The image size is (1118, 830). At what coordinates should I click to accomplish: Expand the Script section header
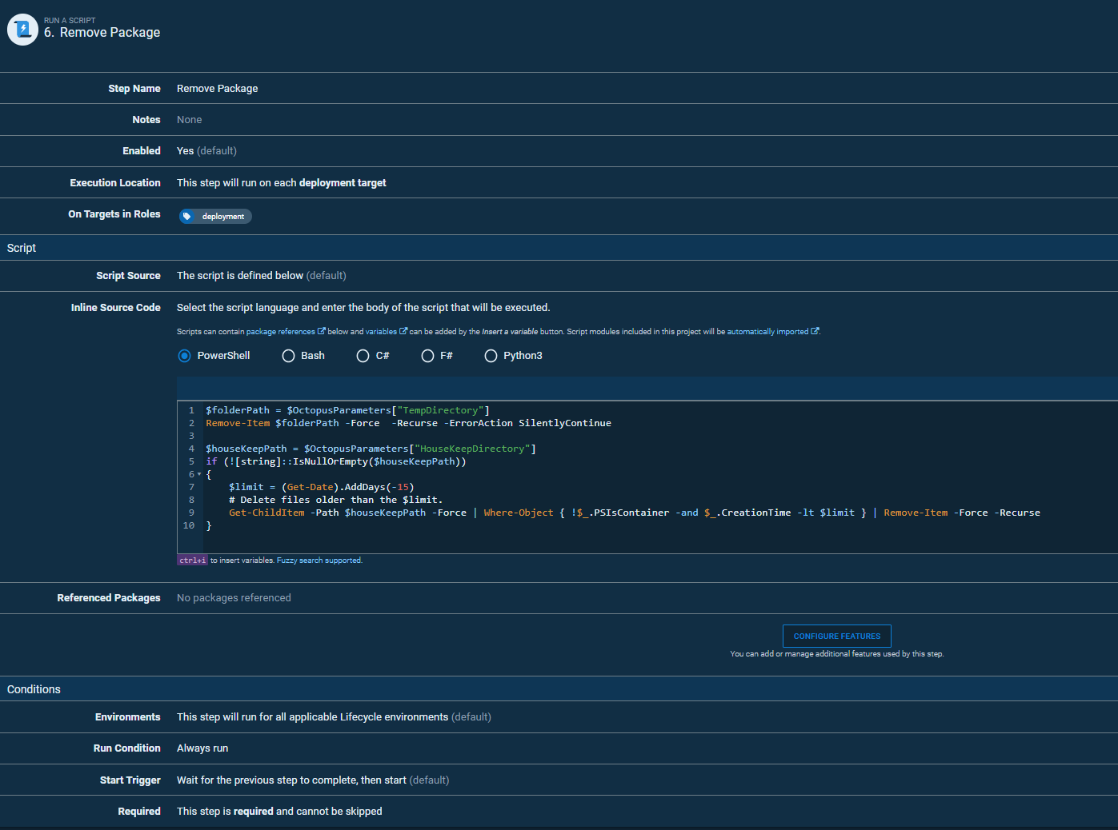click(x=22, y=248)
